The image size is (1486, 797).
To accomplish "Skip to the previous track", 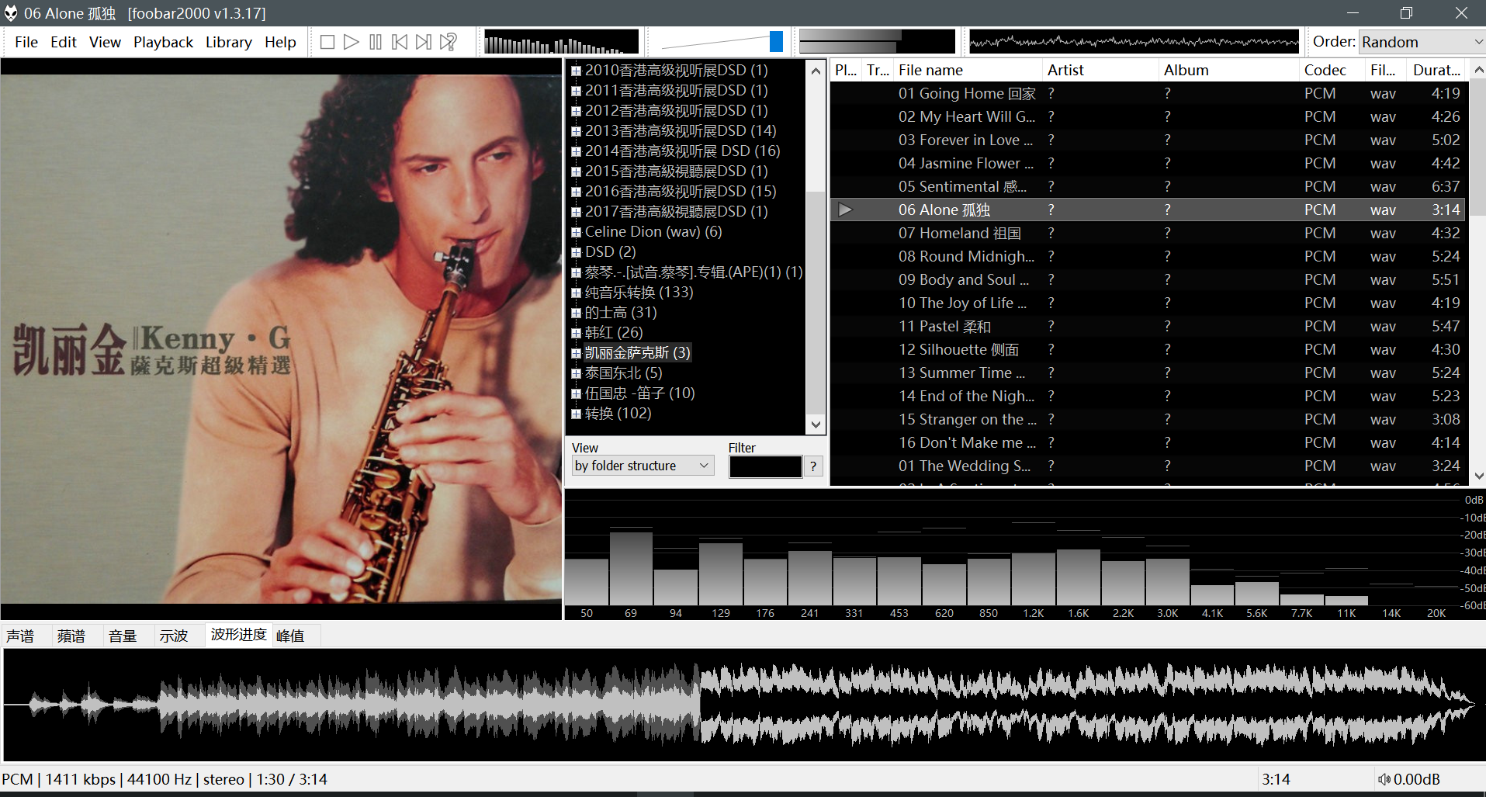I will 400,42.
